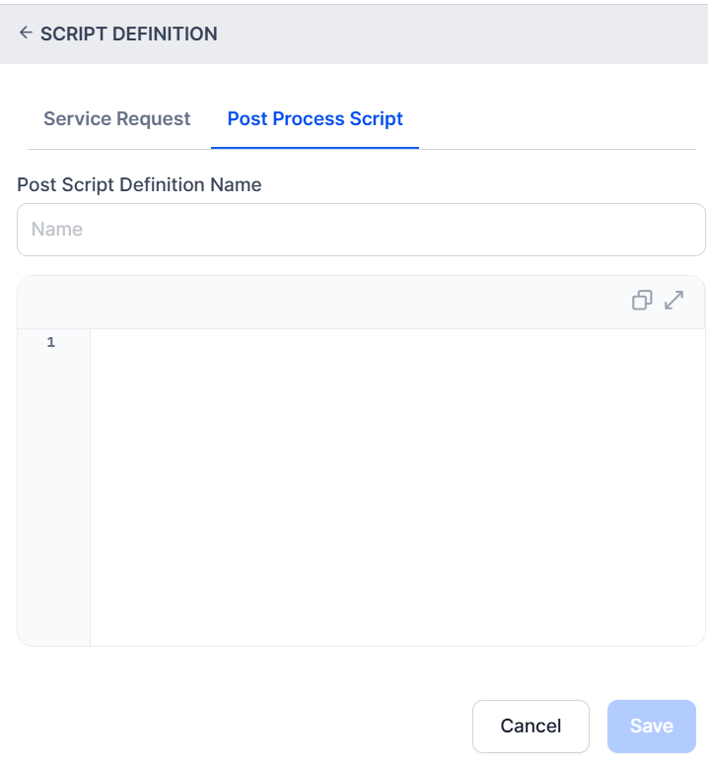Click the disabled blue Save button
The image size is (708, 758).
pos(652,725)
